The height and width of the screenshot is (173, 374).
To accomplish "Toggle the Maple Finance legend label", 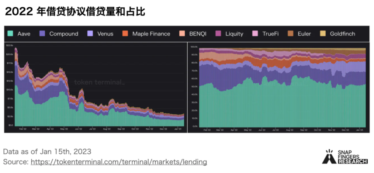I will point(151,34).
